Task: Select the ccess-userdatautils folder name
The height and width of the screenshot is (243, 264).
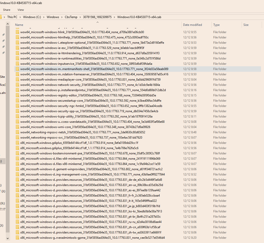Action: (92, 122)
